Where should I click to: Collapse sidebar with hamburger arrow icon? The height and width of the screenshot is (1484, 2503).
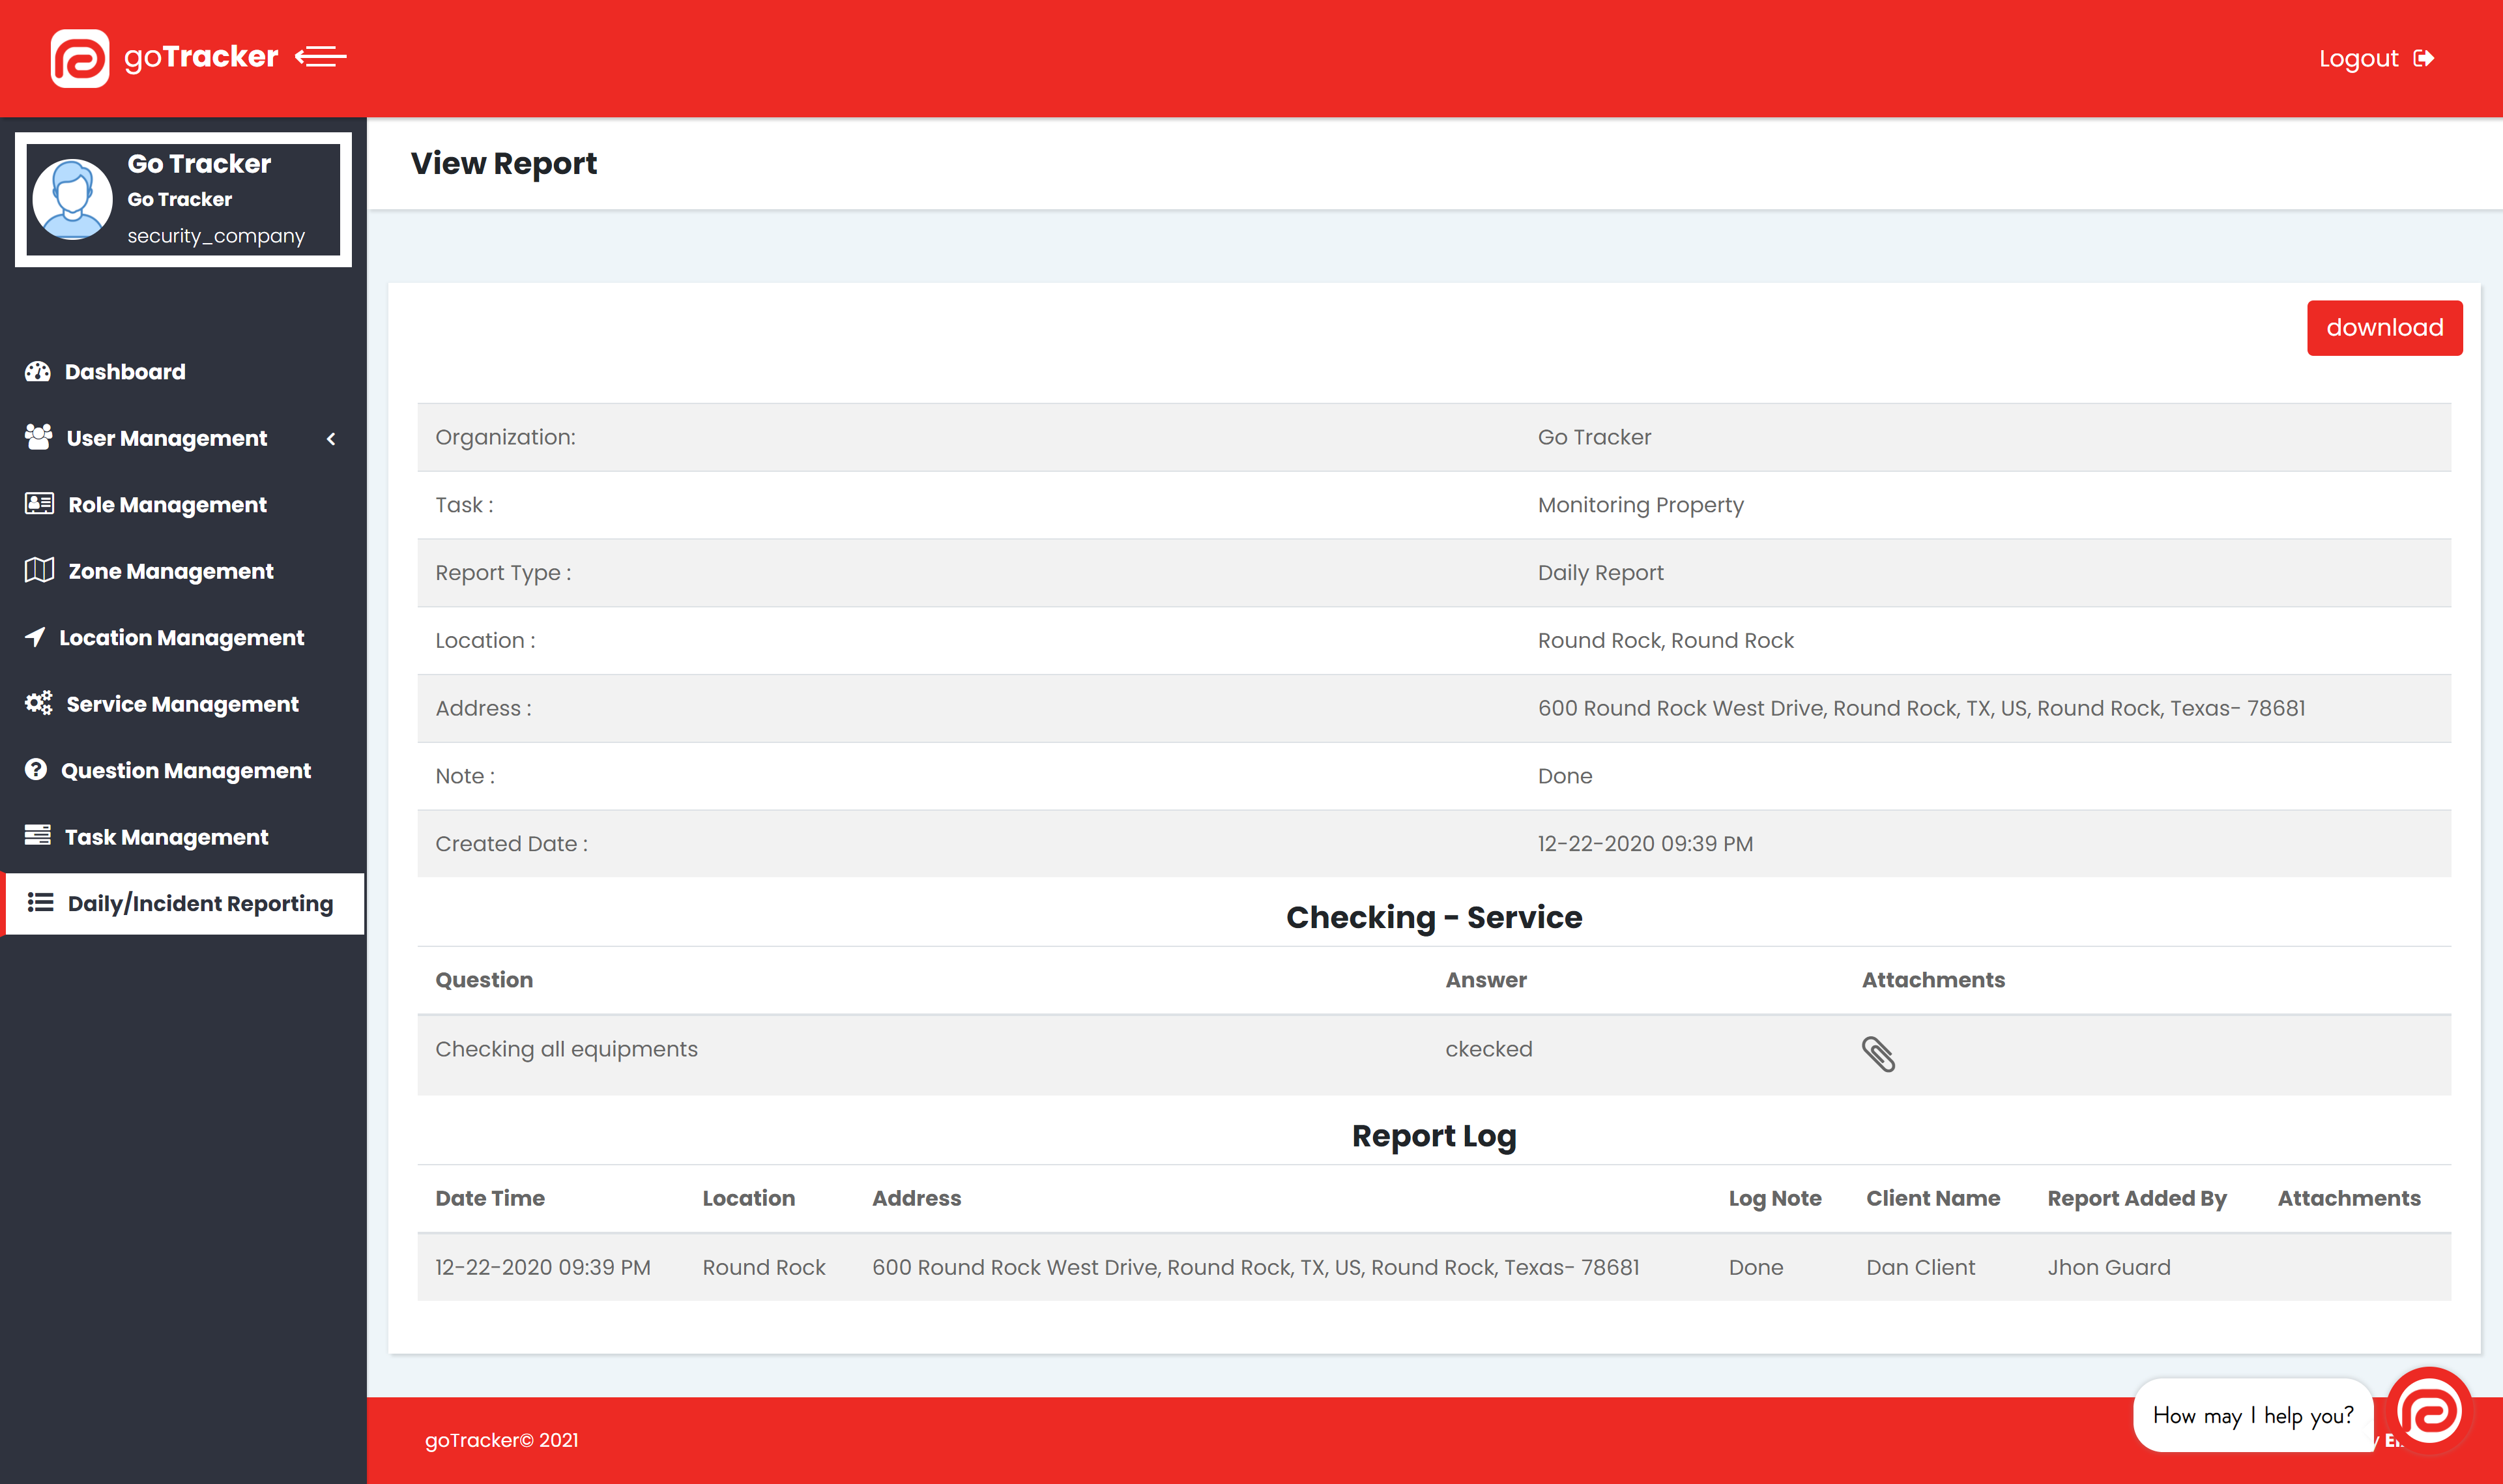click(321, 57)
